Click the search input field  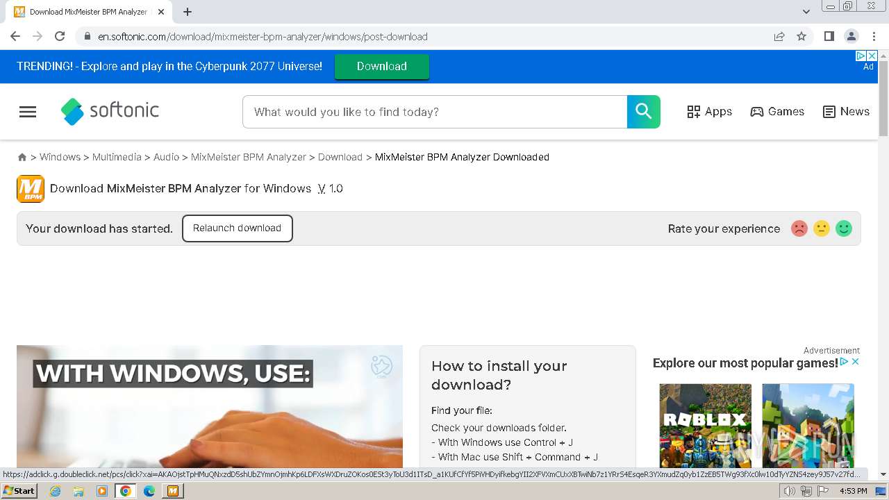click(x=435, y=112)
